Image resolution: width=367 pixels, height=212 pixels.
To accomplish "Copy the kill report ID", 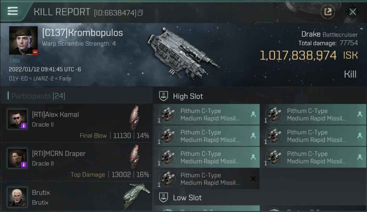I will click(x=140, y=12).
